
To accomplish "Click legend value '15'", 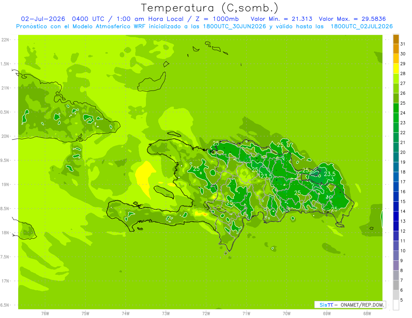I will tap(403, 202).
